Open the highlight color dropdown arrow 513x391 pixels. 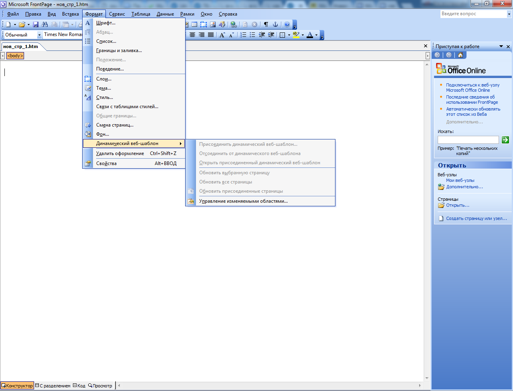click(303, 35)
